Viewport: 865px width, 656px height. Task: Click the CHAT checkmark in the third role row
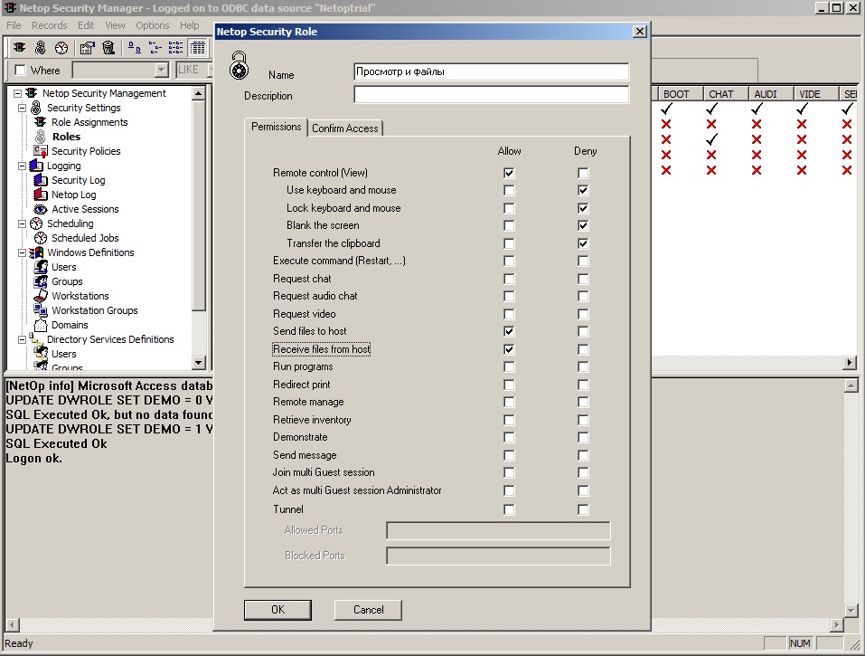[711, 138]
